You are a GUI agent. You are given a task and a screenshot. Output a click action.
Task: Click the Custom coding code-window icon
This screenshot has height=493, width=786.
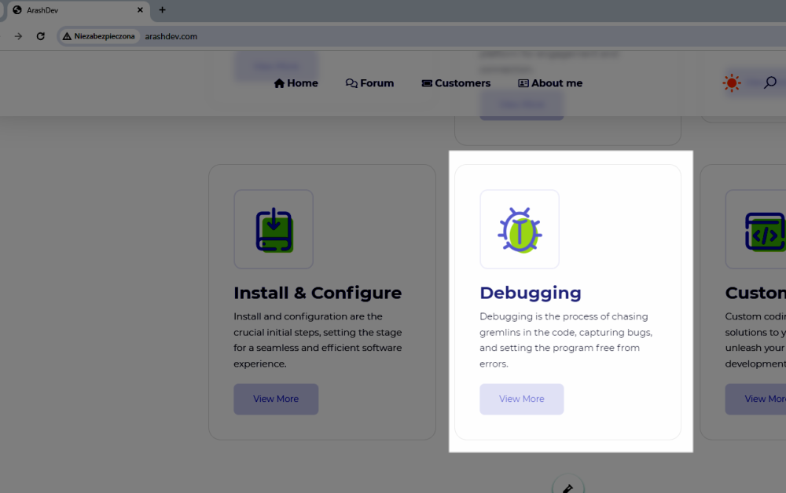click(765, 231)
